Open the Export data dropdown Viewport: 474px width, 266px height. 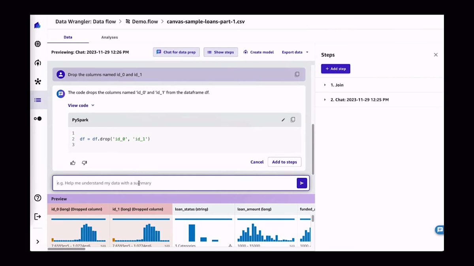(x=295, y=52)
